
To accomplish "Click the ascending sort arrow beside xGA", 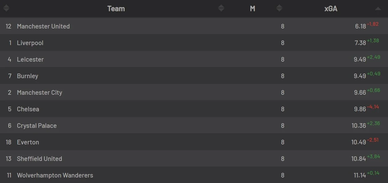I will click(378, 9).
